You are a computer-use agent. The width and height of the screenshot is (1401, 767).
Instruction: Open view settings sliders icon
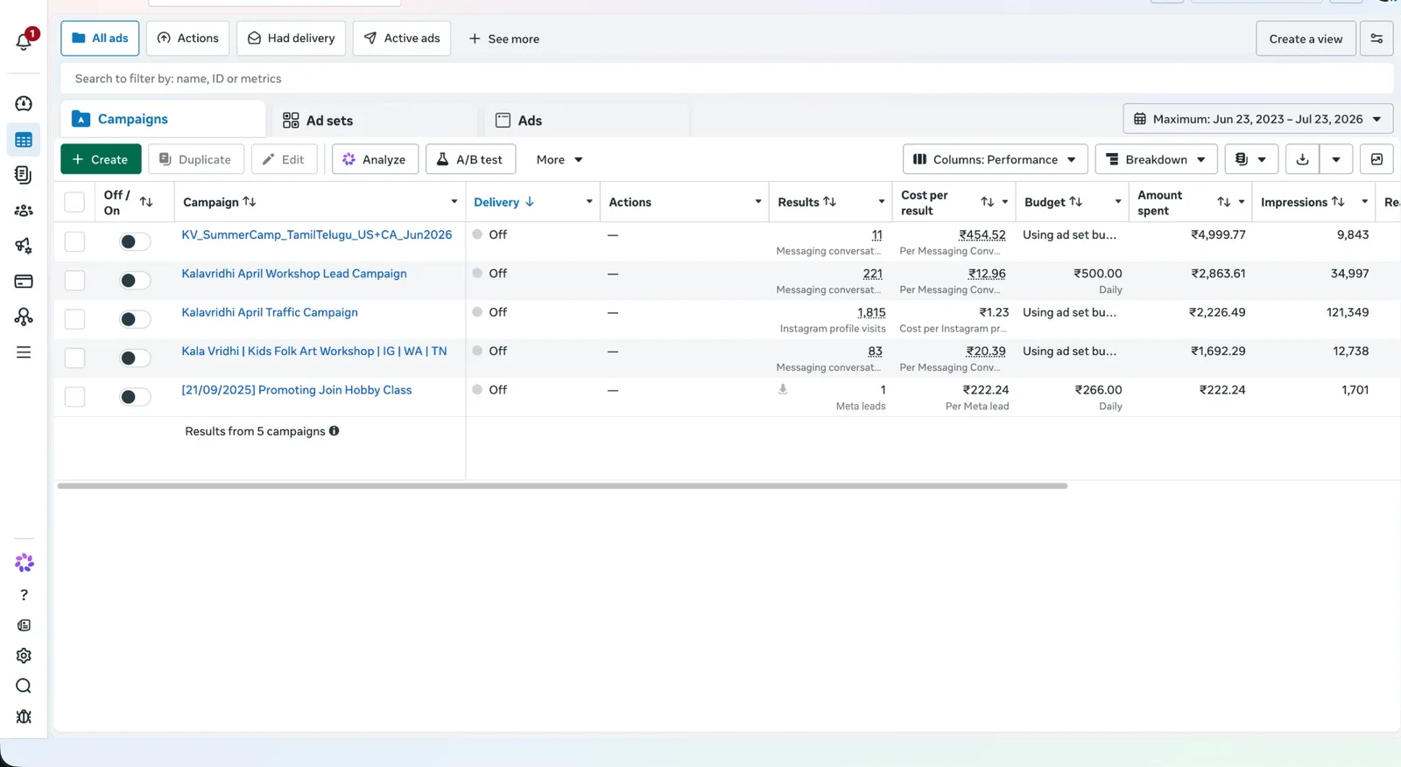click(x=1376, y=38)
